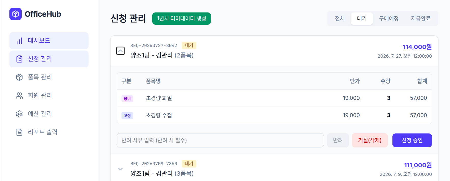
Task: Focus the 반려 사유 입력 text field
Action: click(x=220, y=140)
